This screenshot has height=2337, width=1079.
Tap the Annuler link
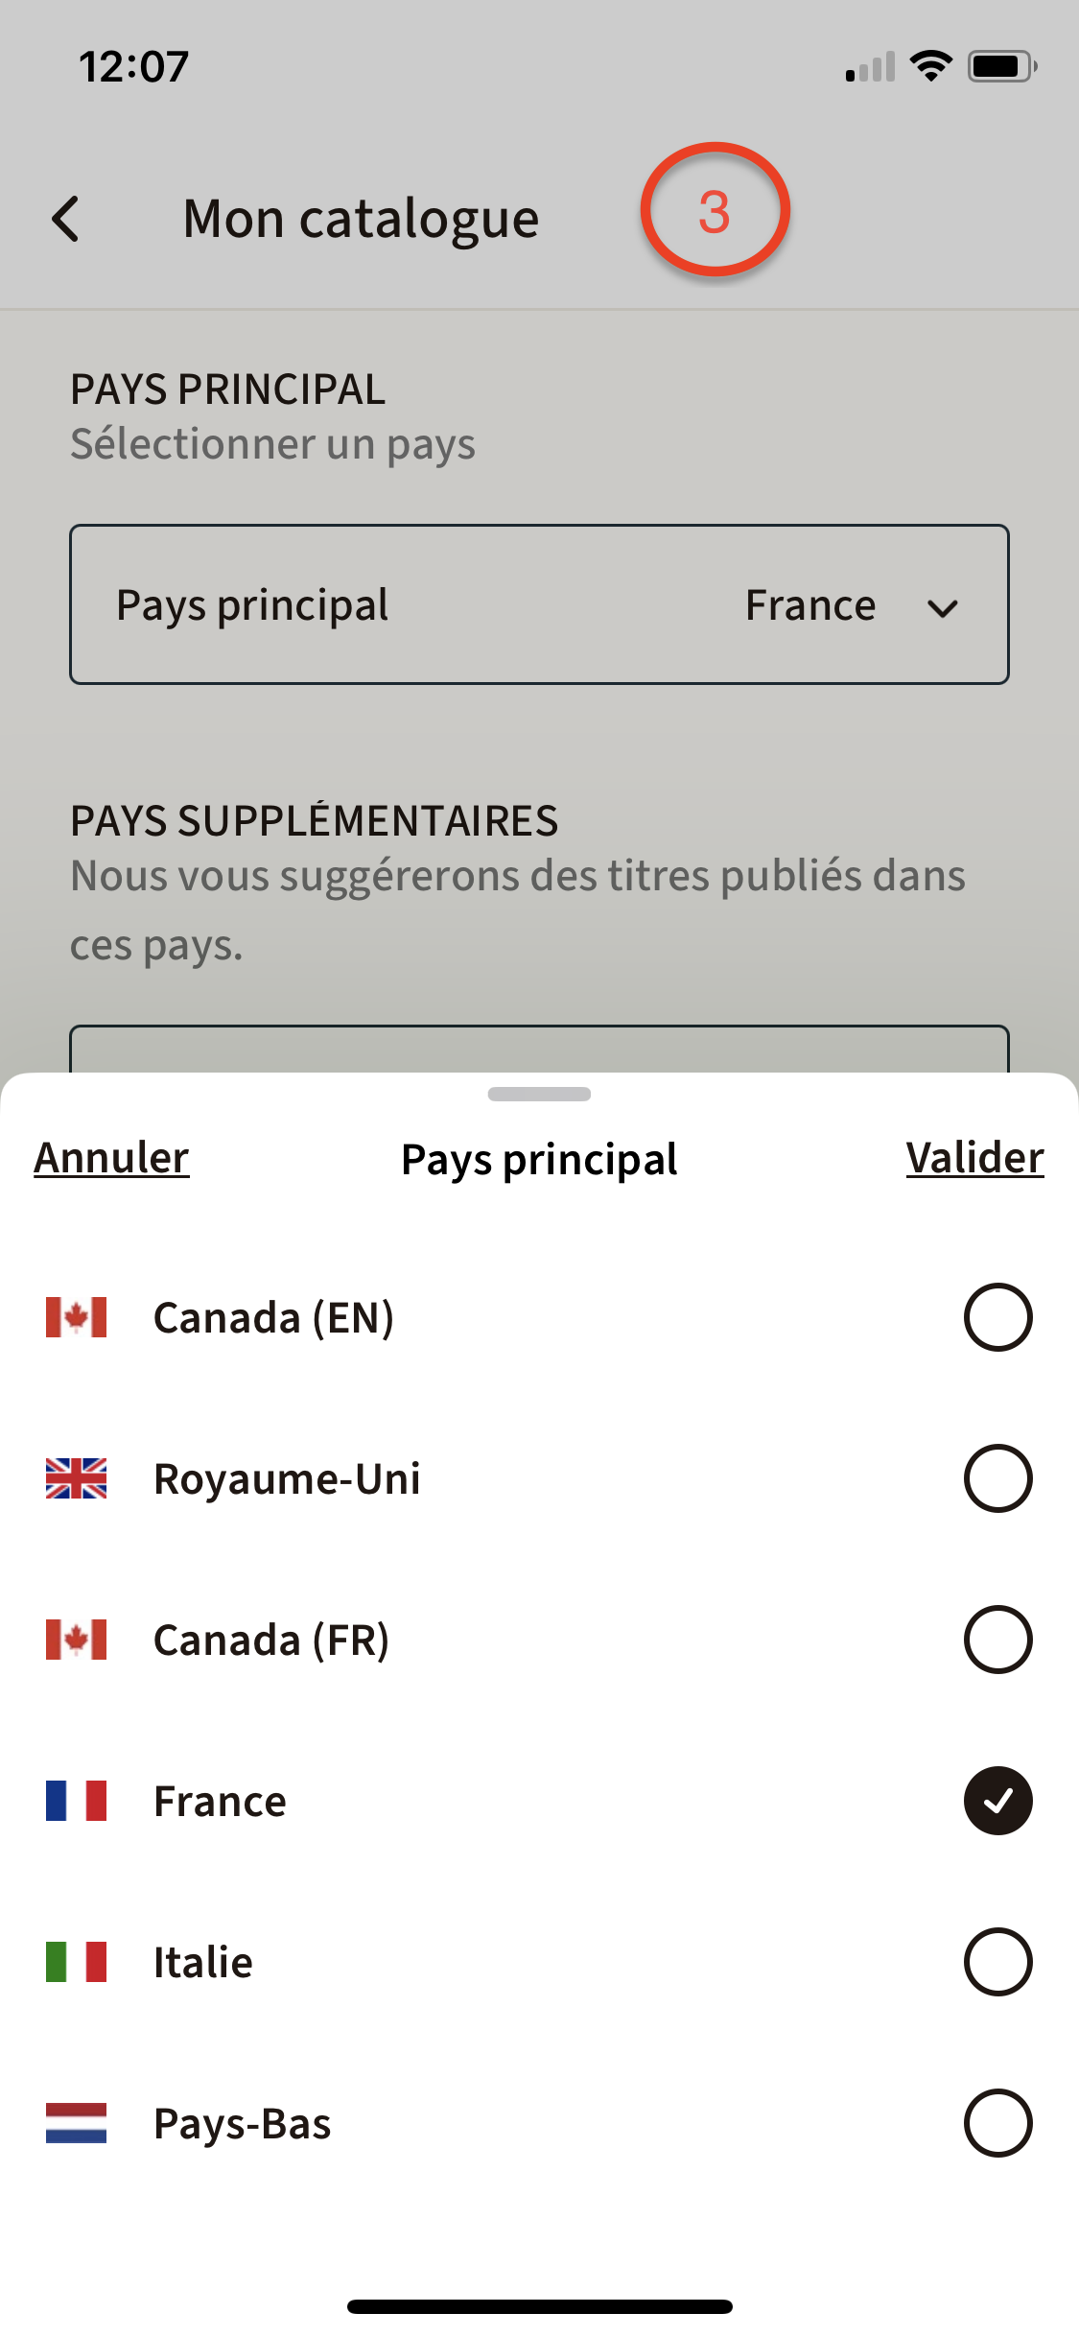point(111,1158)
